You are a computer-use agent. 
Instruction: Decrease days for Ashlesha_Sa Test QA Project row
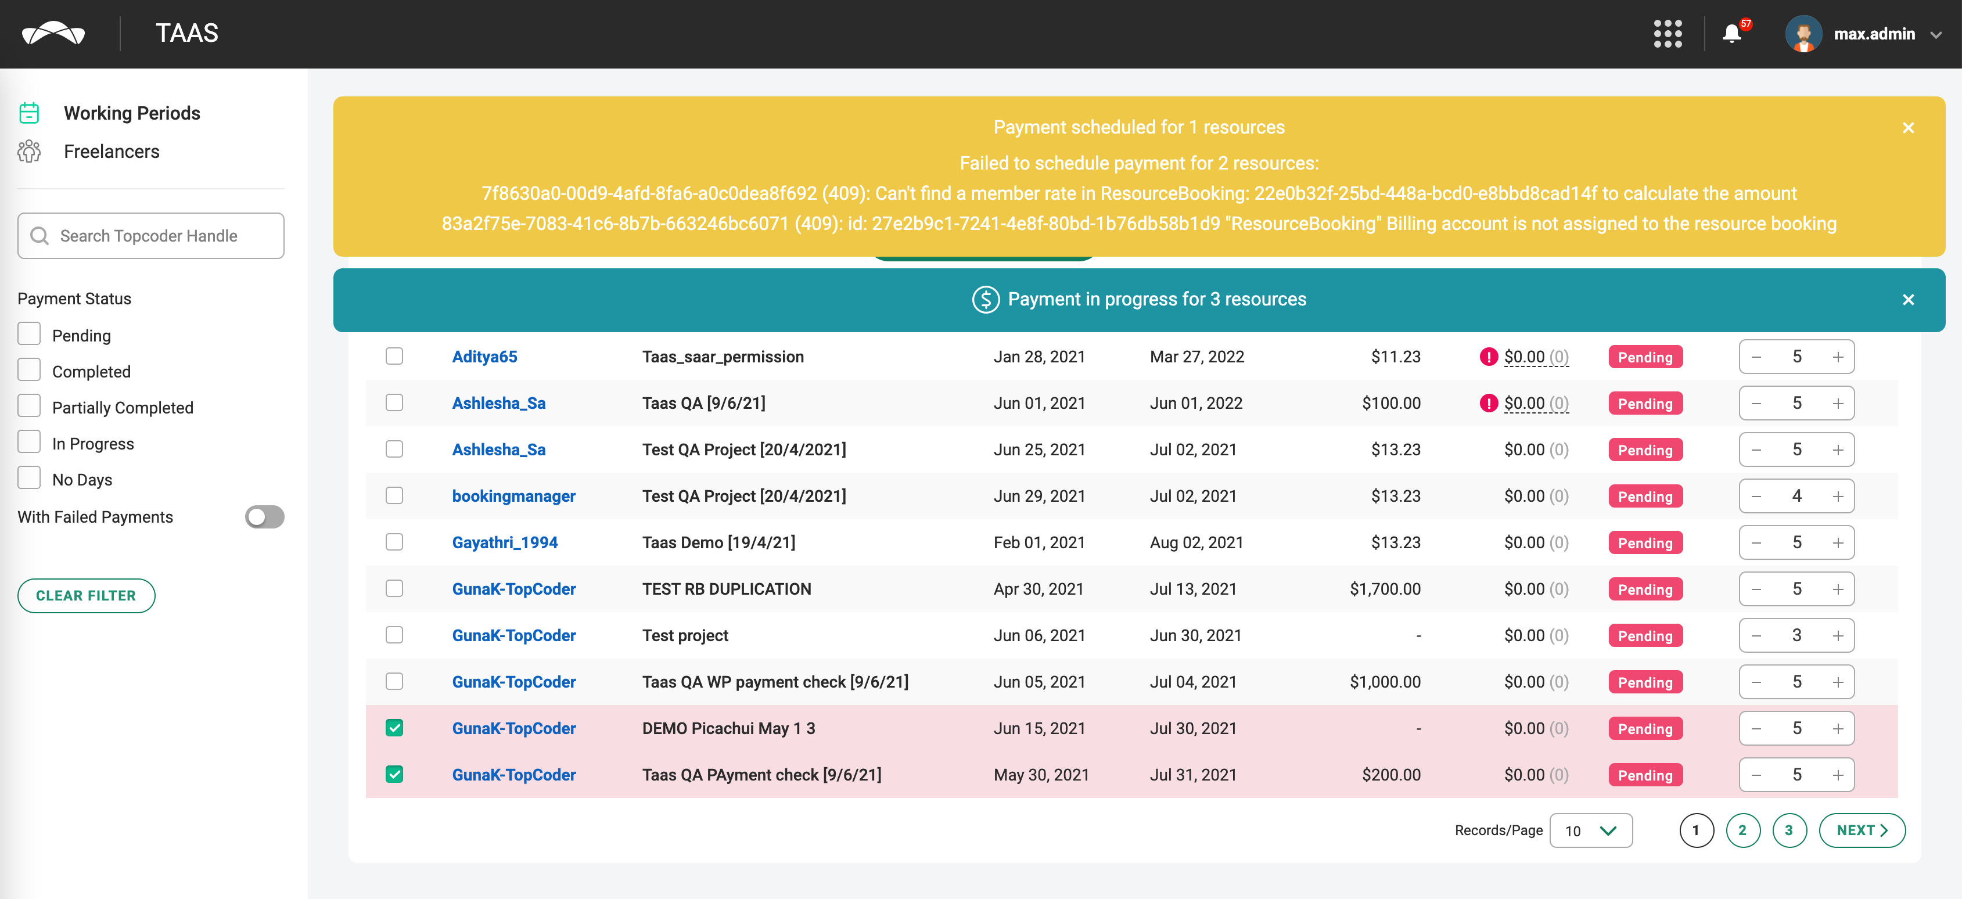[x=1756, y=450]
